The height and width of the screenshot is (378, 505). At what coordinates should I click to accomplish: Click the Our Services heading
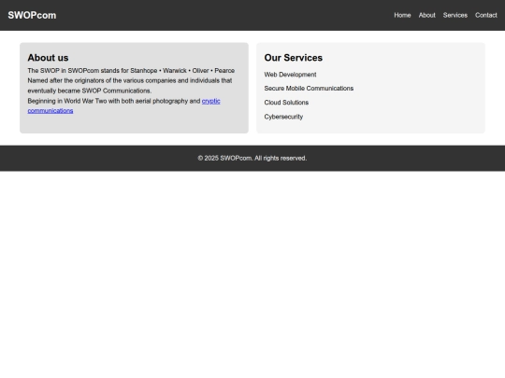coord(293,58)
